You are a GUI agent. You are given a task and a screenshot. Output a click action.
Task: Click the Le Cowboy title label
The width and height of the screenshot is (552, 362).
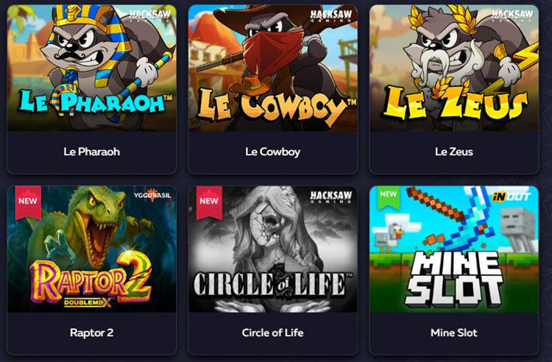273,152
